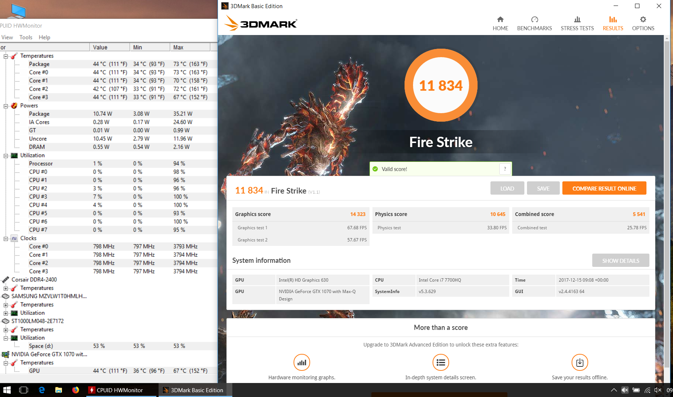Screen dimensions: 673x397
Task: Open the Stress Tests chart icon
Action: pos(577,20)
